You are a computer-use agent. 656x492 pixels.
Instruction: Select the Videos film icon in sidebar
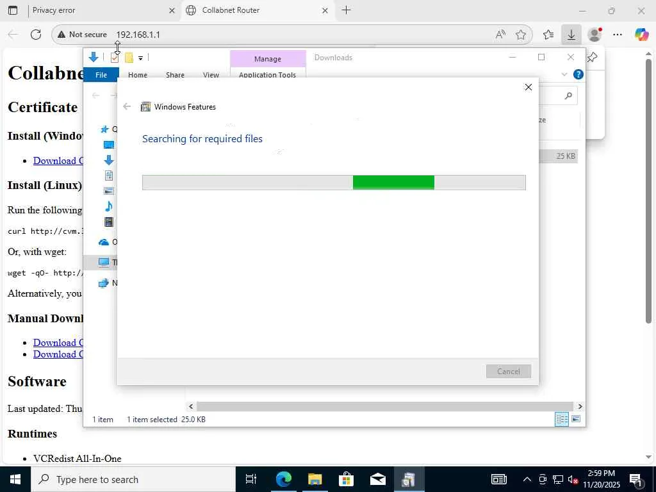pos(109,222)
